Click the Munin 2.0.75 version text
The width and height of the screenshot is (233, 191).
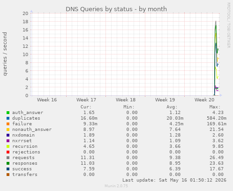point(116,186)
